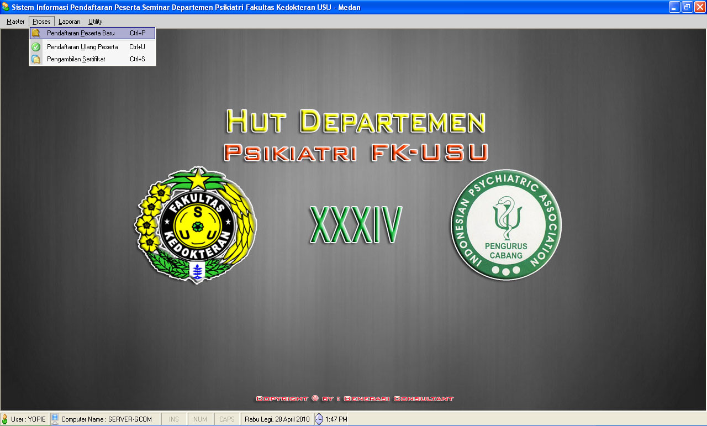707x426 pixels.
Task: Restore down the application window
Action: (687, 7)
